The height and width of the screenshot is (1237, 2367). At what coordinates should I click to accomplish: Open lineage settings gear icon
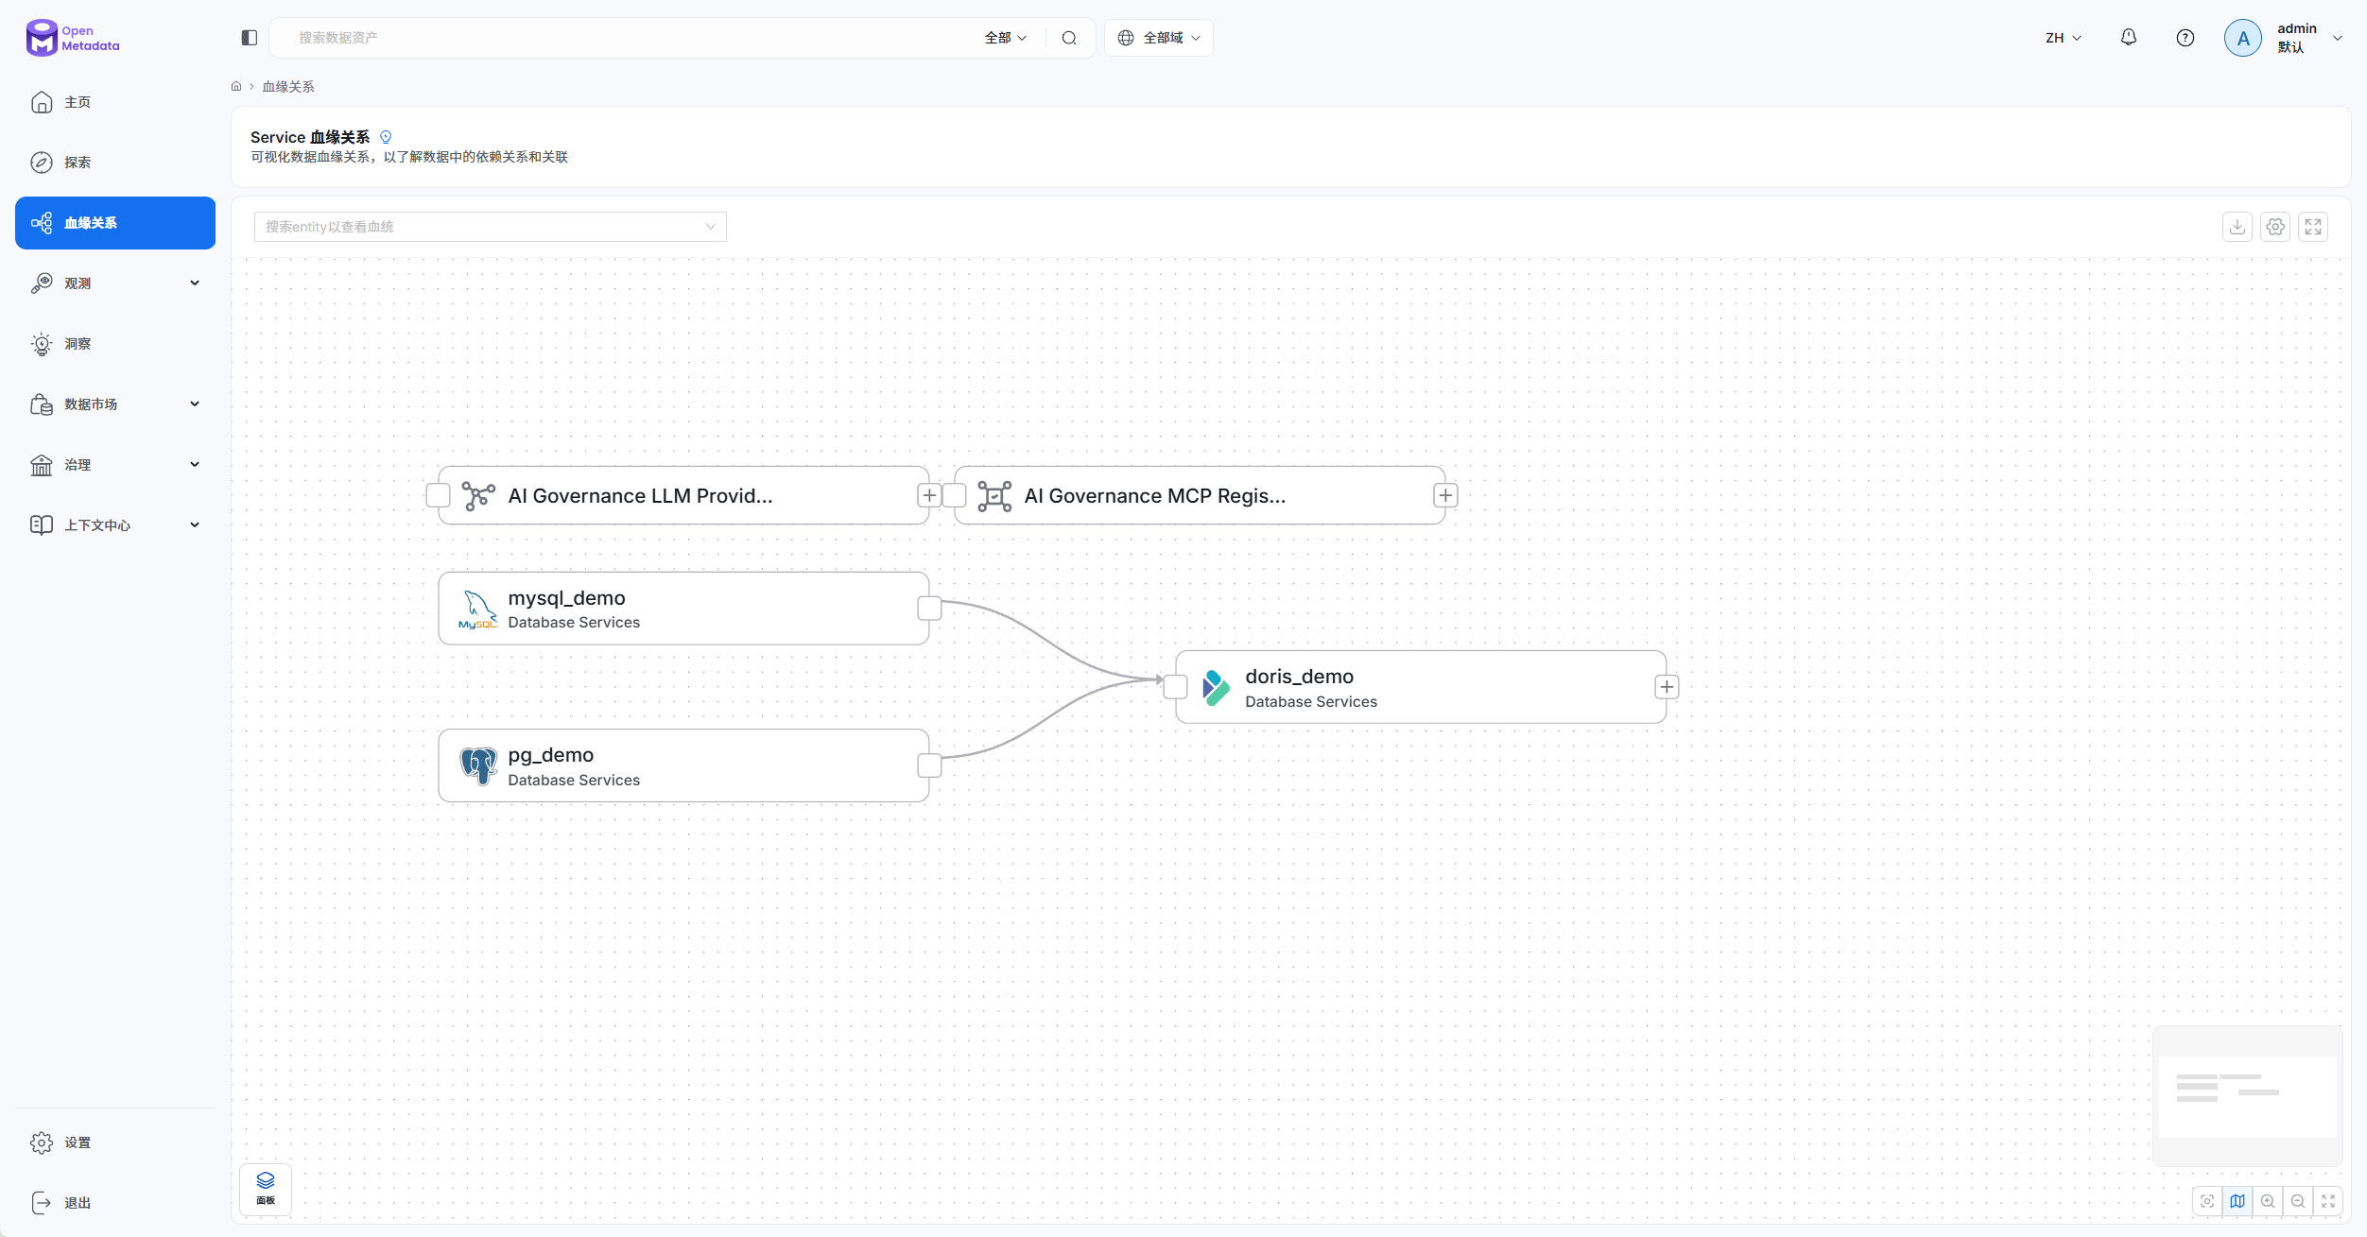click(x=2275, y=227)
